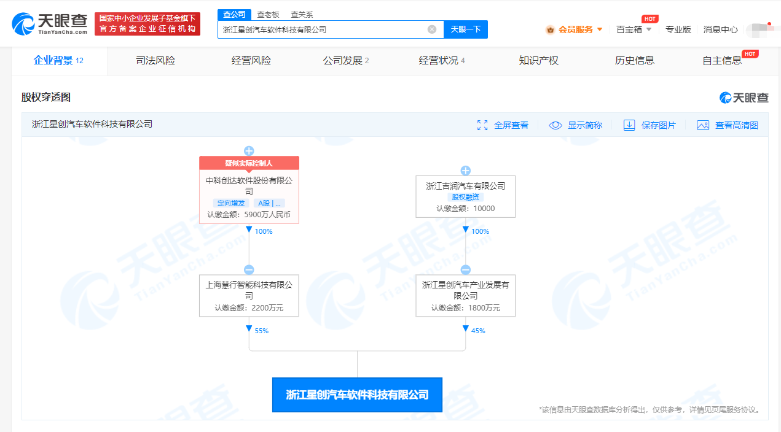Click the A股 tag on the 中科创达 node
This screenshot has width=781, height=432.
268,203
